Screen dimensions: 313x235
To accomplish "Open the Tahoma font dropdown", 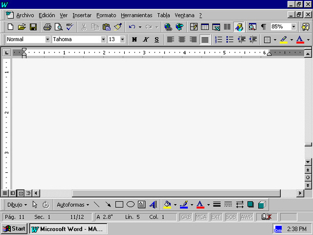I will pyautogui.click(x=103, y=40).
